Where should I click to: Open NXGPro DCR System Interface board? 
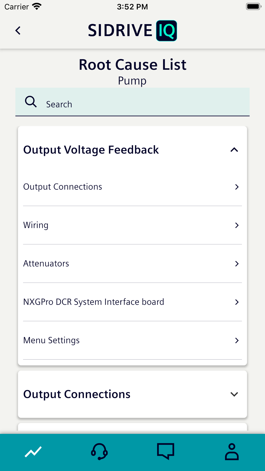(x=94, y=302)
